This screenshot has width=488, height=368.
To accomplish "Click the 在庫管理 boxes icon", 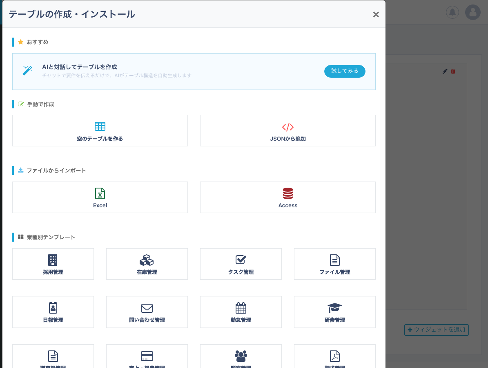I will pos(147,259).
